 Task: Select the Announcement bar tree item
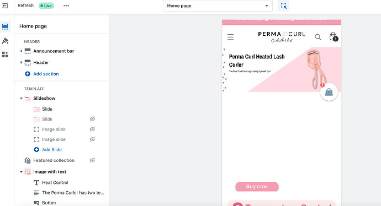[54, 51]
